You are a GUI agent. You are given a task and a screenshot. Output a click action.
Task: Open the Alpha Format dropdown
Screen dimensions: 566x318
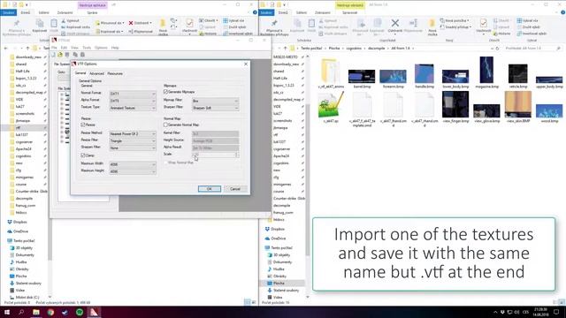133,101
